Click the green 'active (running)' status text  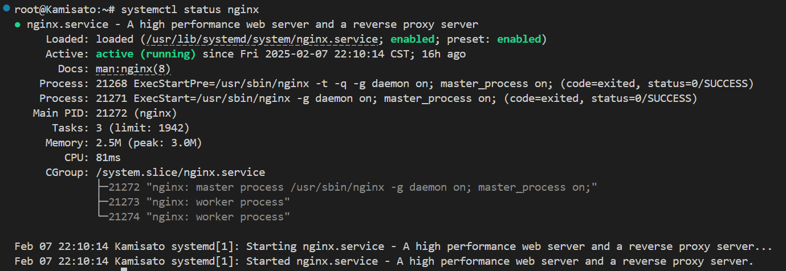click(145, 54)
